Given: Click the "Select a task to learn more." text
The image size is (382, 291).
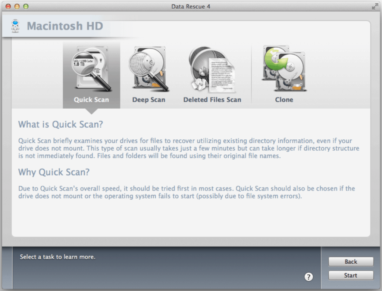Looking at the screenshot, I should tap(57, 257).
